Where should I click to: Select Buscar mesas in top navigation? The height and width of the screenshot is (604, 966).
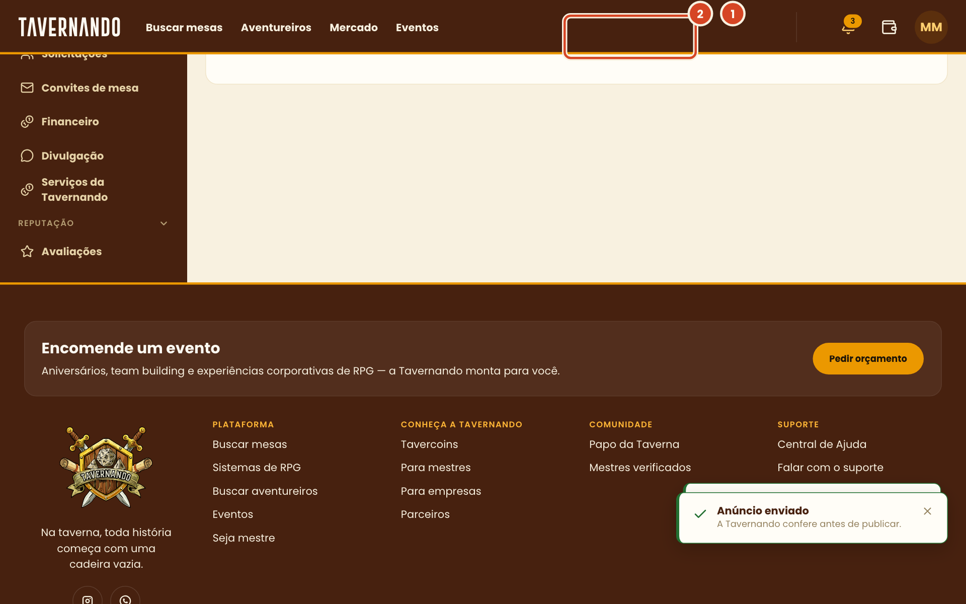click(x=184, y=27)
